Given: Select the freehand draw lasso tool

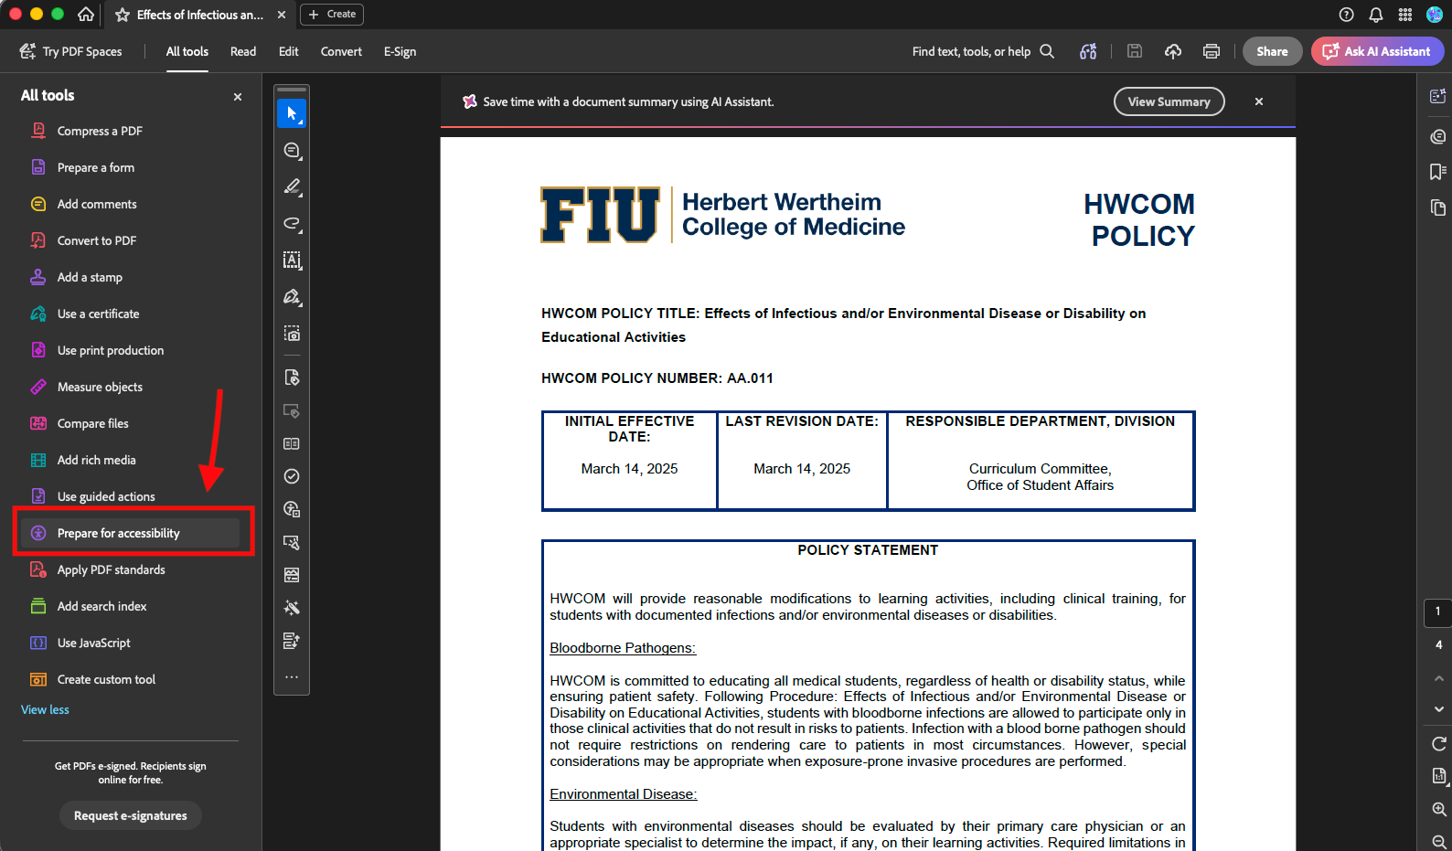Looking at the screenshot, I should pos(292,223).
